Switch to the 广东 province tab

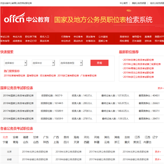pyautogui.click(x=46, y=137)
